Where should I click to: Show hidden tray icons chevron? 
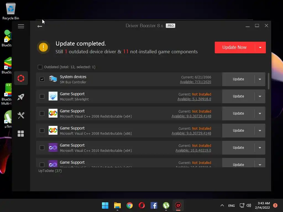click(x=222, y=205)
